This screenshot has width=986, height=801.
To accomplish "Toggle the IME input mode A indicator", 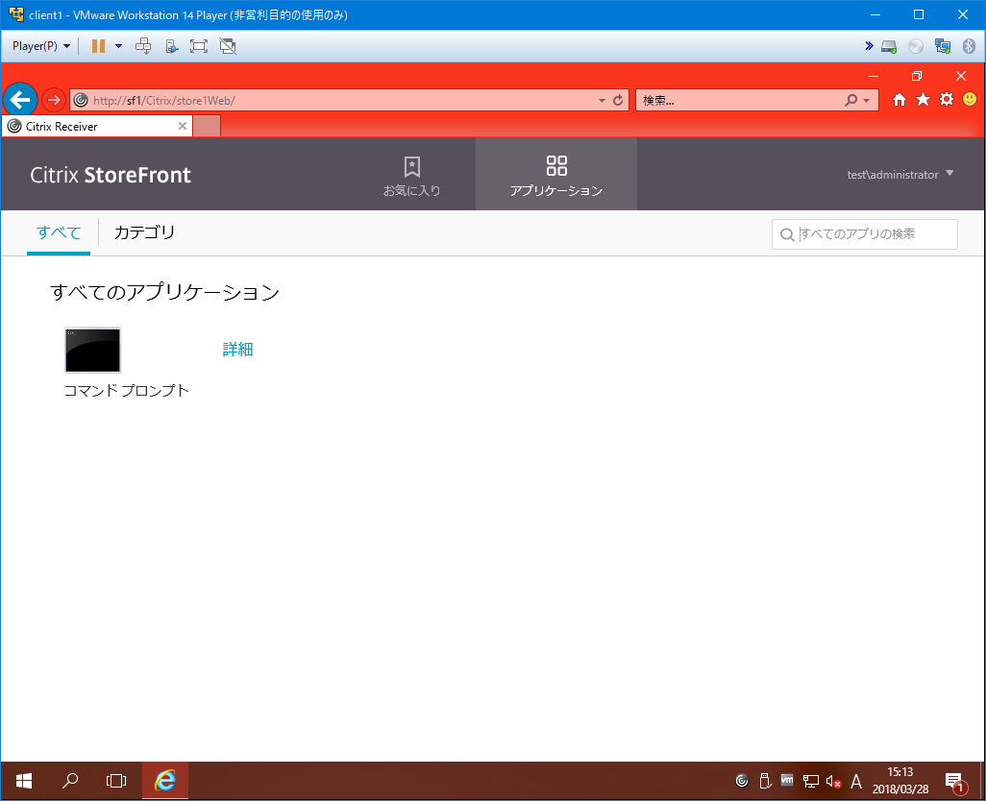I will tap(856, 781).
